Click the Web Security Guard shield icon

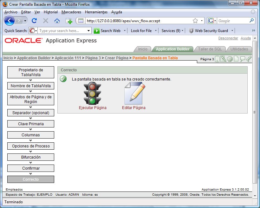point(191,31)
